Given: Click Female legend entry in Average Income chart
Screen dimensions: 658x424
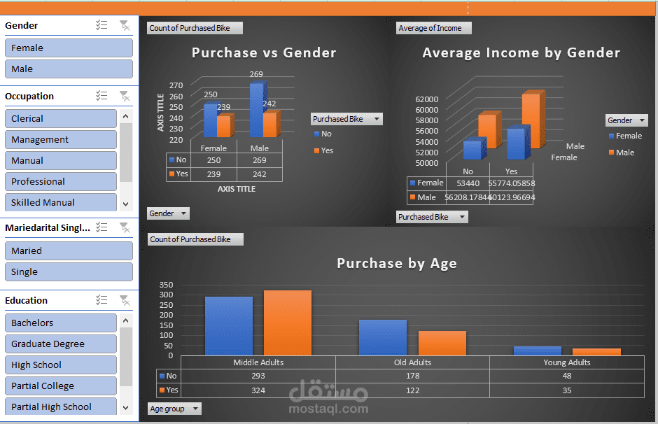Looking at the screenshot, I should pos(625,136).
